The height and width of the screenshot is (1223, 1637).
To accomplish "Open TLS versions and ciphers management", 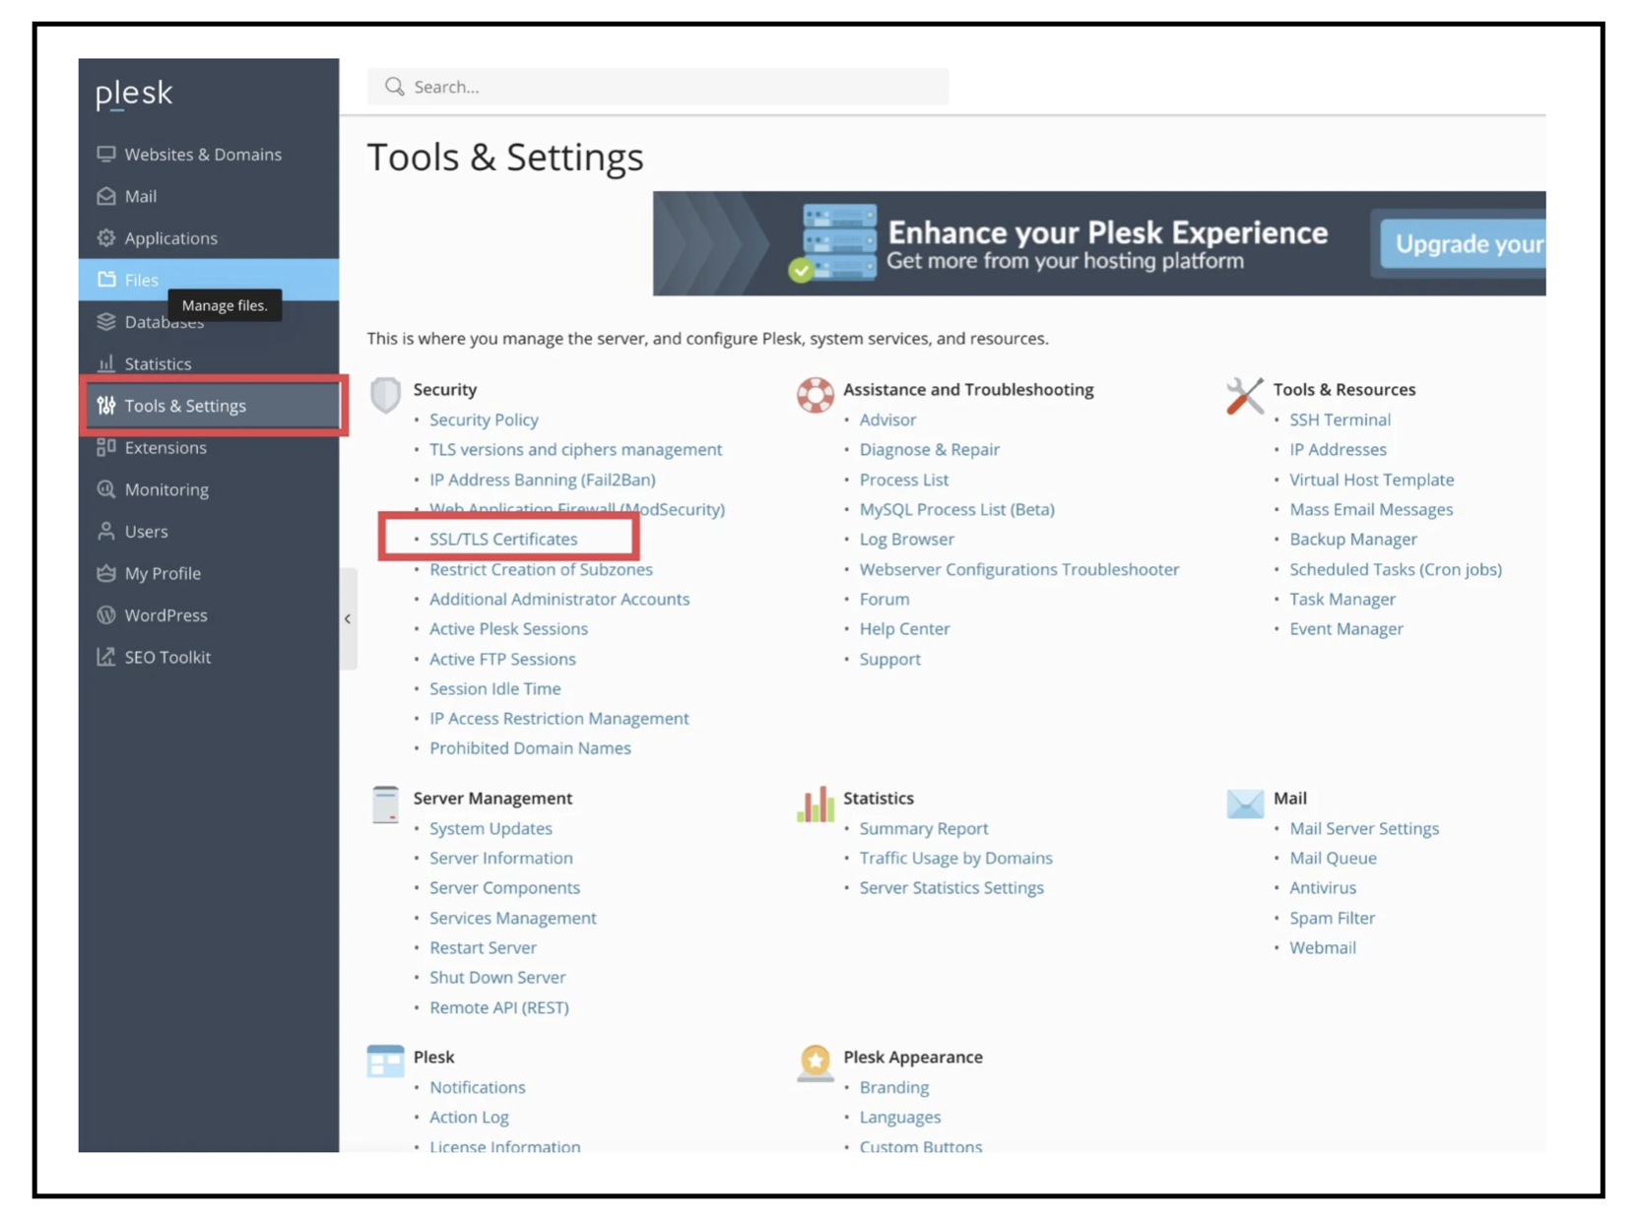I will [575, 449].
